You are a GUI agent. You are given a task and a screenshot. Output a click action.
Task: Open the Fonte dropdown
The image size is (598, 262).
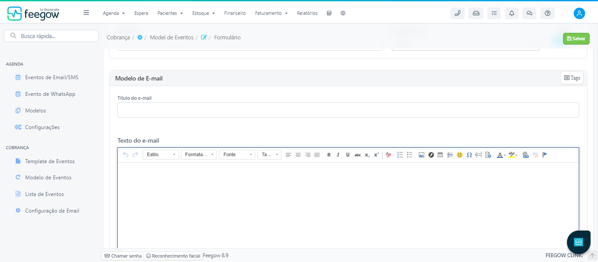coord(237,155)
